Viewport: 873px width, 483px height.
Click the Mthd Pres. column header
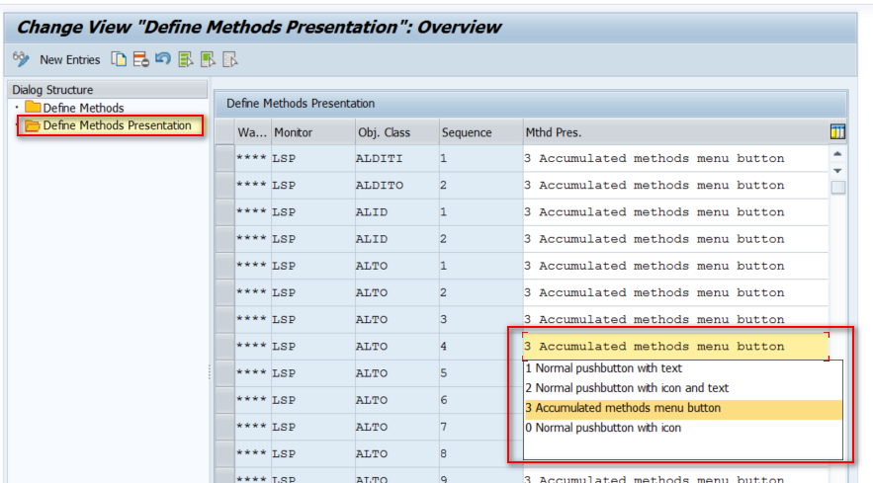point(675,132)
